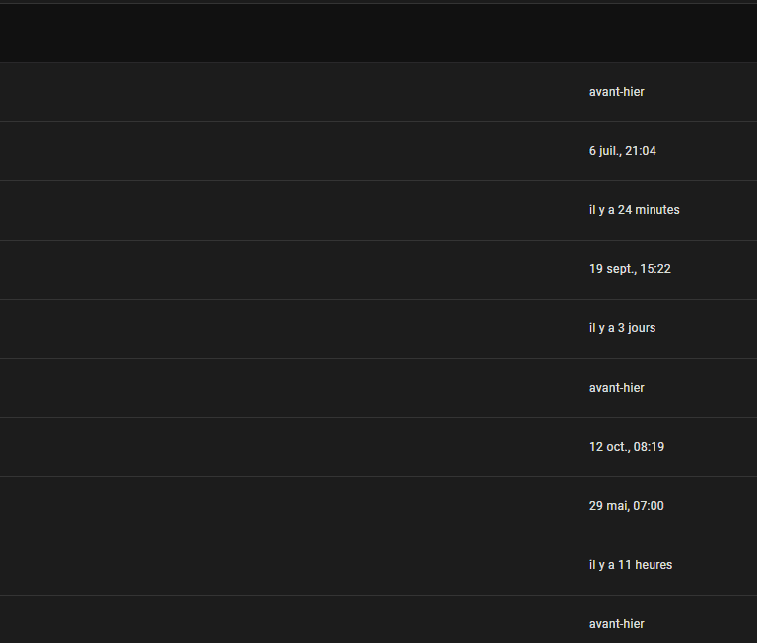Click the "29 mai, 07:00" date

pyautogui.click(x=626, y=506)
